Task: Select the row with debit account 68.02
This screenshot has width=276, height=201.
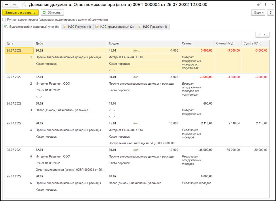Action: coord(39,103)
